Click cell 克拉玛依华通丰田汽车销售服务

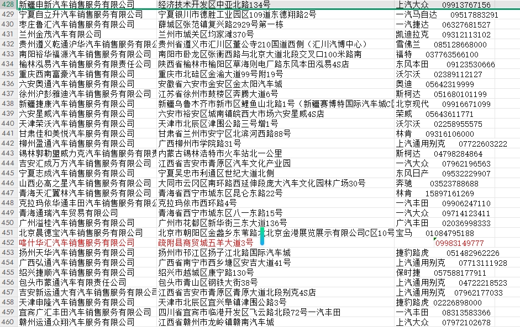[x=87, y=203]
